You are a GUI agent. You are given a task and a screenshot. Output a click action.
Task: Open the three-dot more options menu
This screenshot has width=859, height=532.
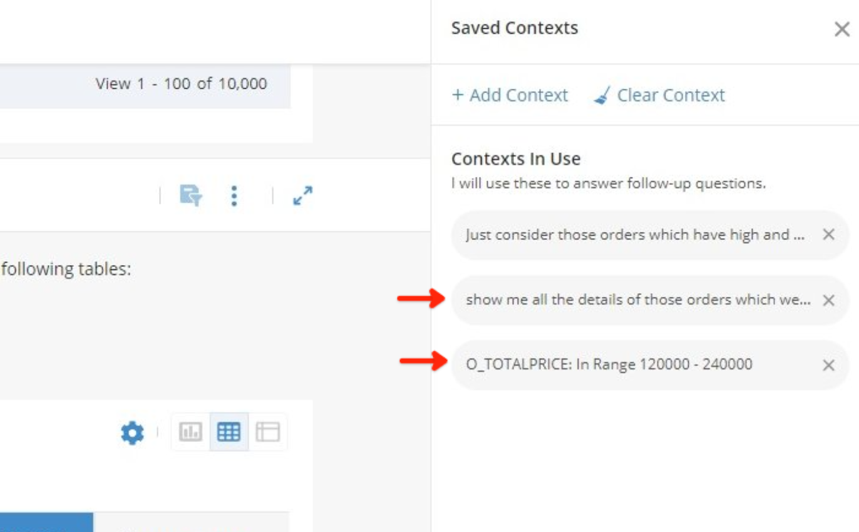point(234,196)
